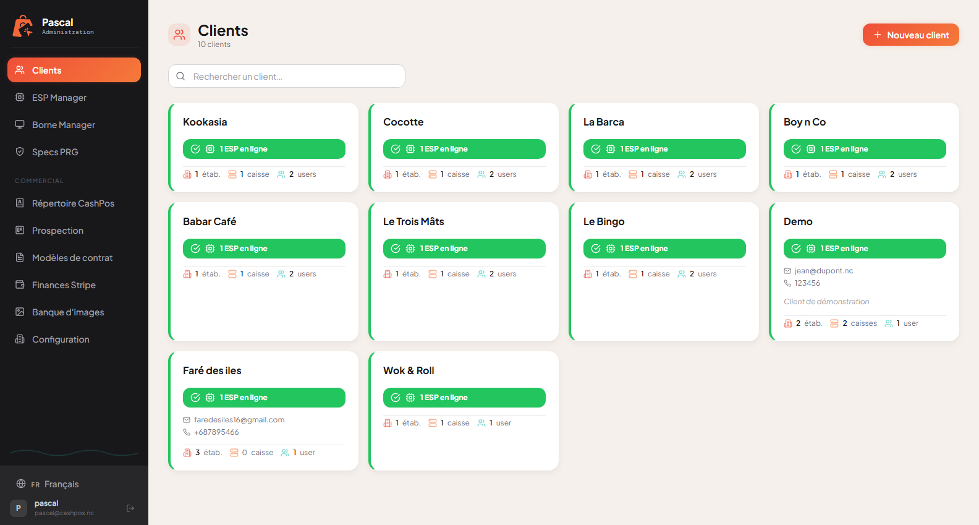The height and width of the screenshot is (525, 979).
Task: Click the phone icon on Faré des iles card
Action: click(187, 432)
